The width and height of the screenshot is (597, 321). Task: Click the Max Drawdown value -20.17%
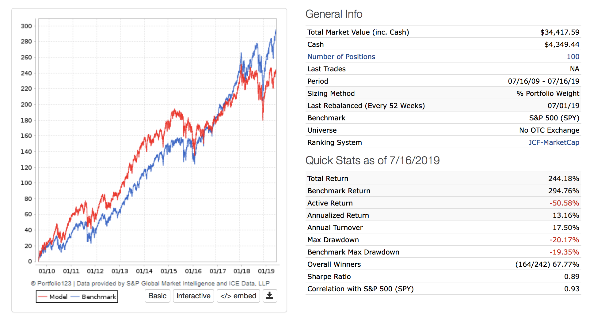564,240
